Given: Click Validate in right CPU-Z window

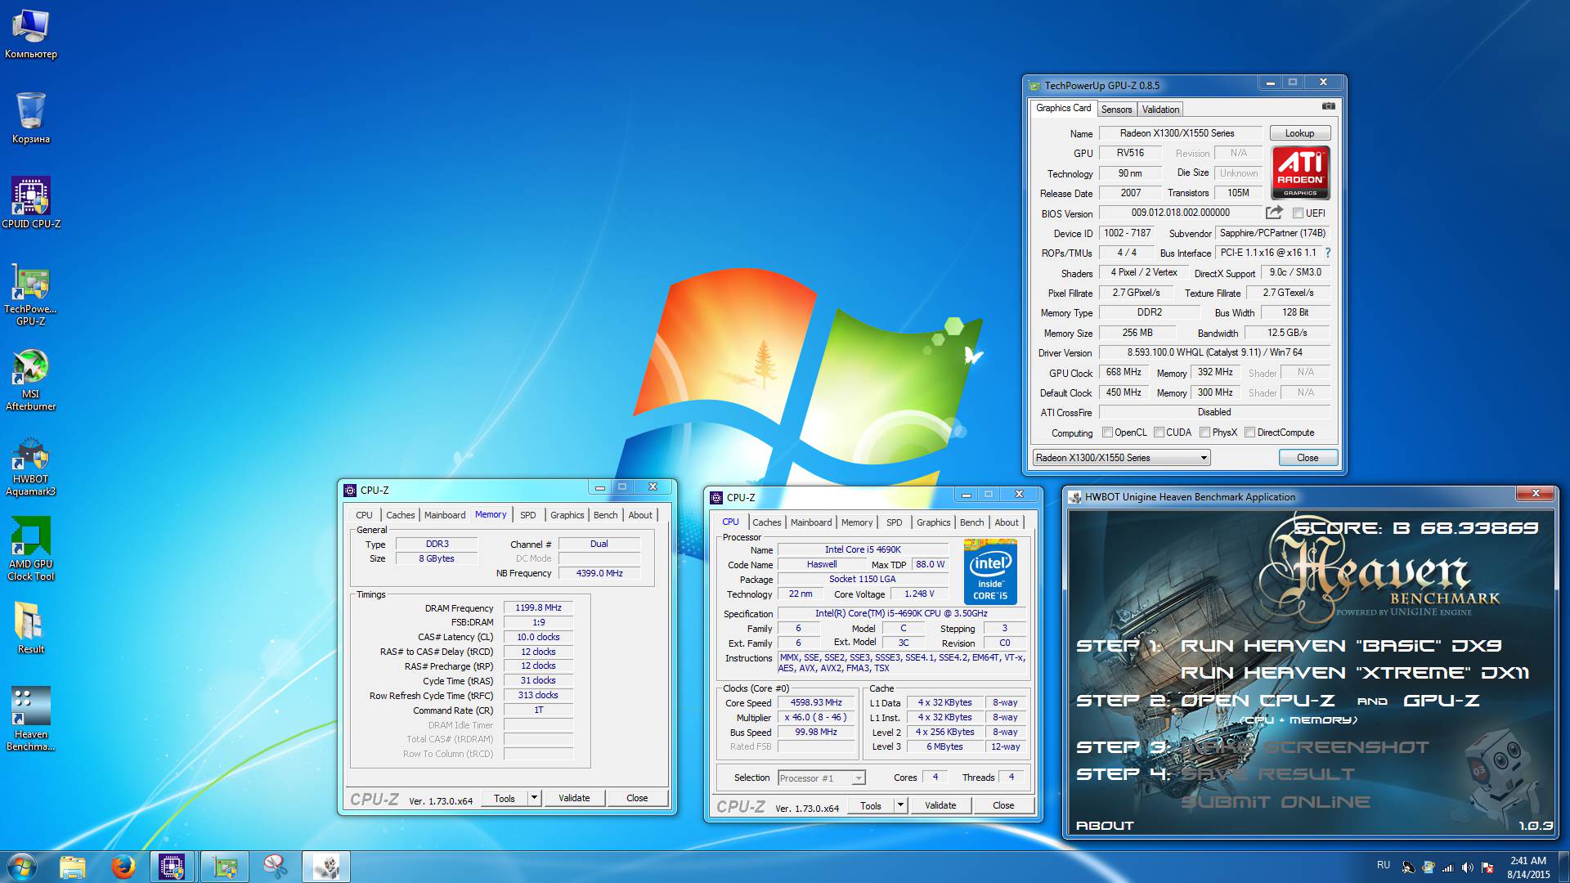Looking at the screenshot, I should 940,805.
